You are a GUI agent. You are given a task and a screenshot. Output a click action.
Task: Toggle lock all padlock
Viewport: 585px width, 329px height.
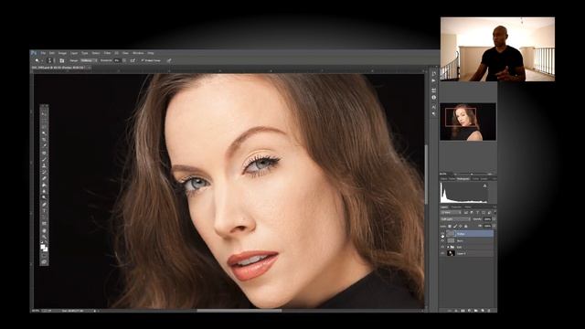(465, 226)
